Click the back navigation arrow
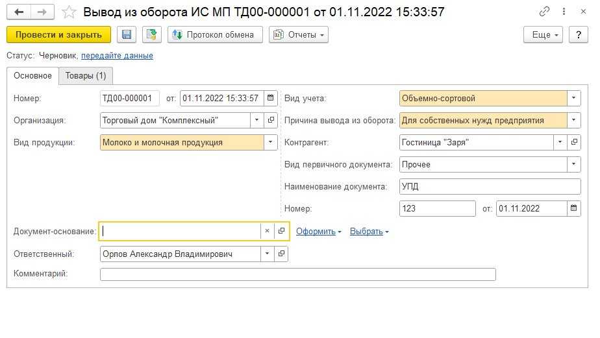The height and width of the screenshot is (338, 600). click(19, 12)
